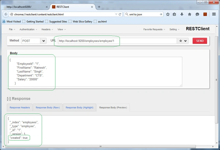
Task: Click the "_index": "employees" response line
Action: (x=24, y=122)
